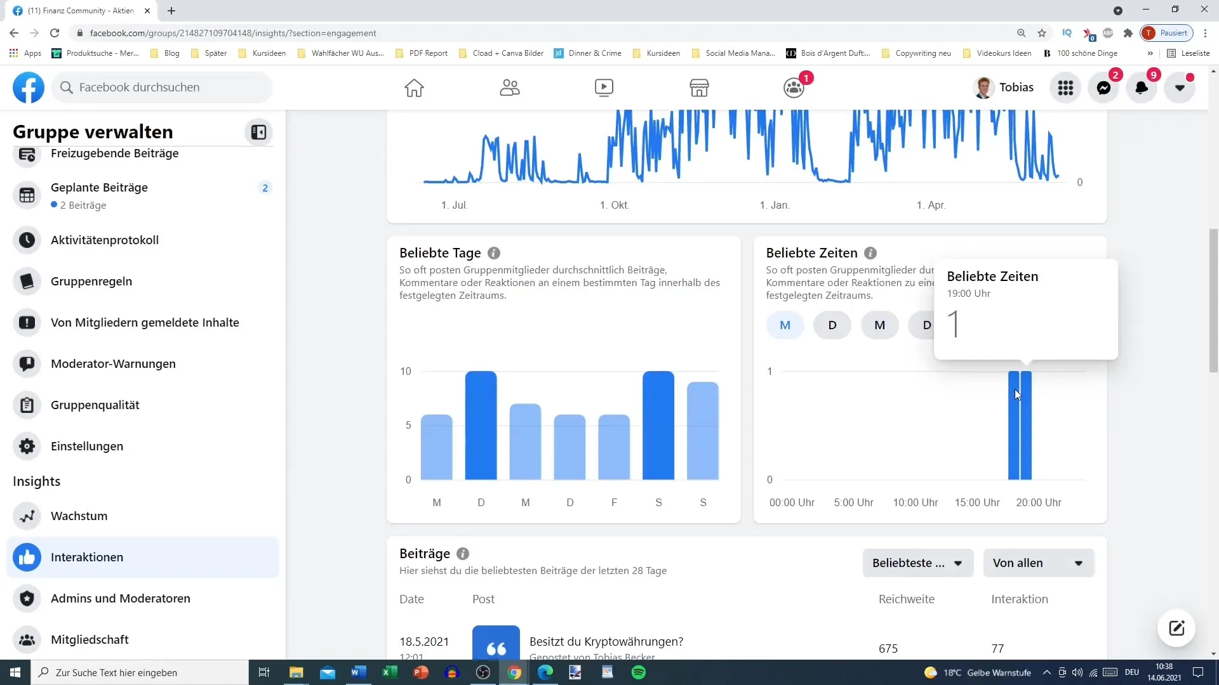Select Gruppenregeln menu item
This screenshot has width=1219, height=685.
pyautogui.click(x=91, y=281)
